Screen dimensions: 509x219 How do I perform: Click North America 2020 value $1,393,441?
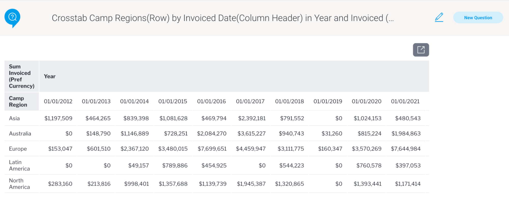[x=367, y=184]
